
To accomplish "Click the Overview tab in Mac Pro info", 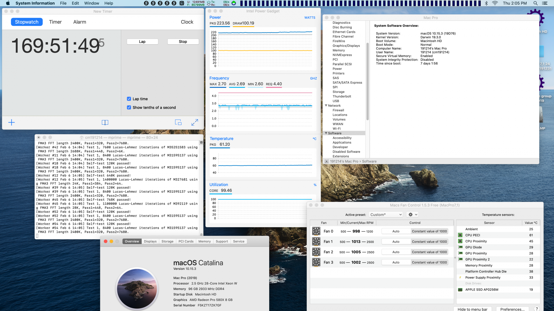I will [x=131, y=241].
